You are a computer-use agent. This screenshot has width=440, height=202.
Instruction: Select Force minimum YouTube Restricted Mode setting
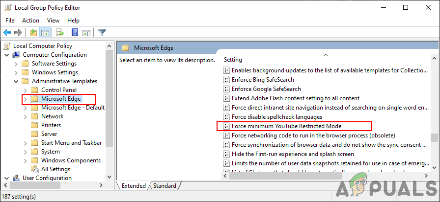point(286,126)
